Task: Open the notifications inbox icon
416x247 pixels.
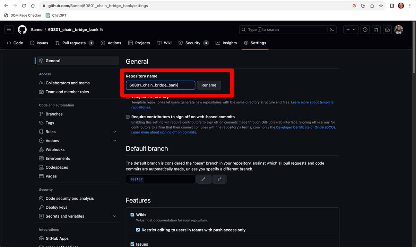Action: click(387, 30)
